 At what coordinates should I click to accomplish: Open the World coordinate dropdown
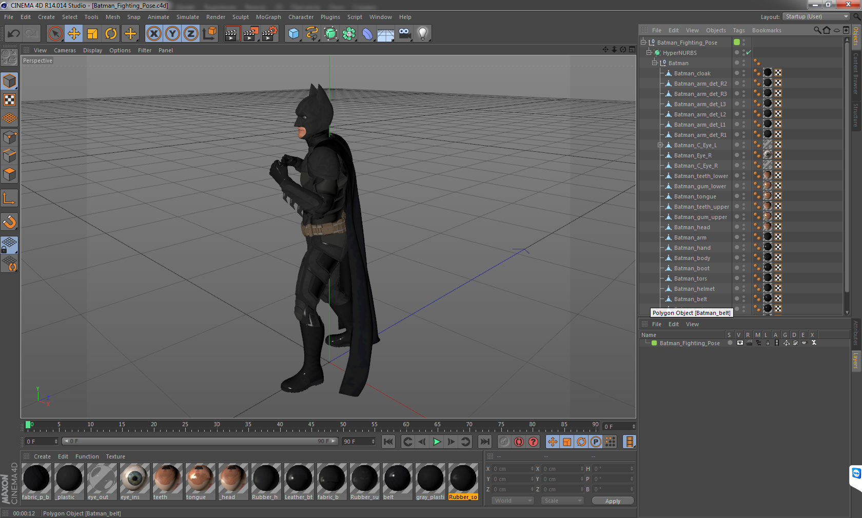(x=513, y=501)
